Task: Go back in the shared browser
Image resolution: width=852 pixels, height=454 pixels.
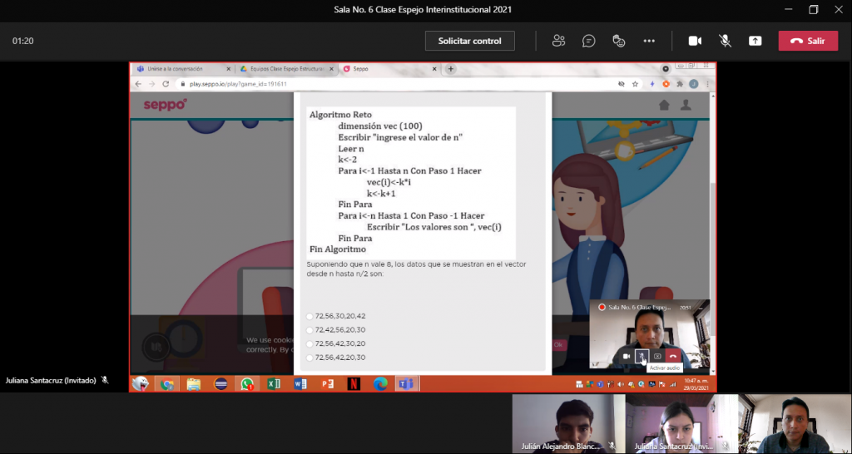Action: coord(138,84)
